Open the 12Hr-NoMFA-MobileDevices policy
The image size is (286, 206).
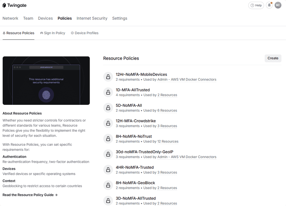point(141,75)
